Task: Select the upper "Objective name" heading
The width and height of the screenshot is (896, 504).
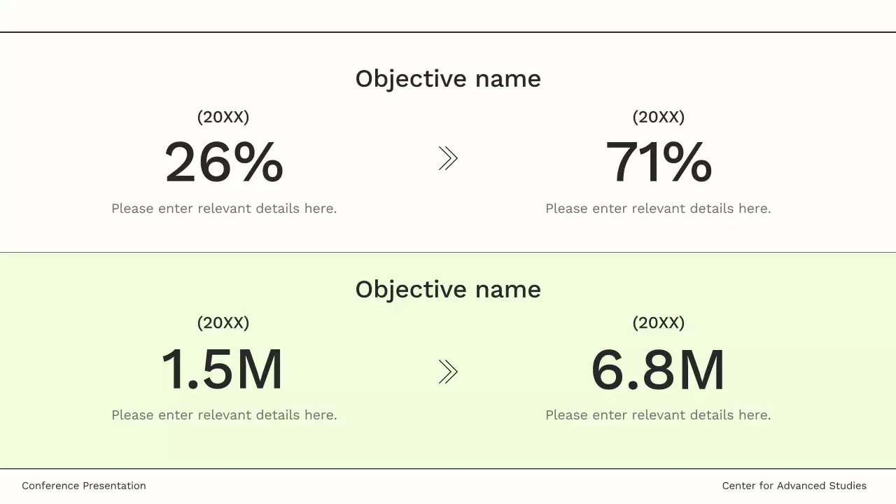Action: (448, 79)
